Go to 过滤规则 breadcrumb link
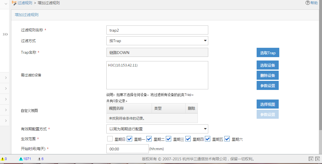Screen dimensions: 322x164 (x=25, y=3)
